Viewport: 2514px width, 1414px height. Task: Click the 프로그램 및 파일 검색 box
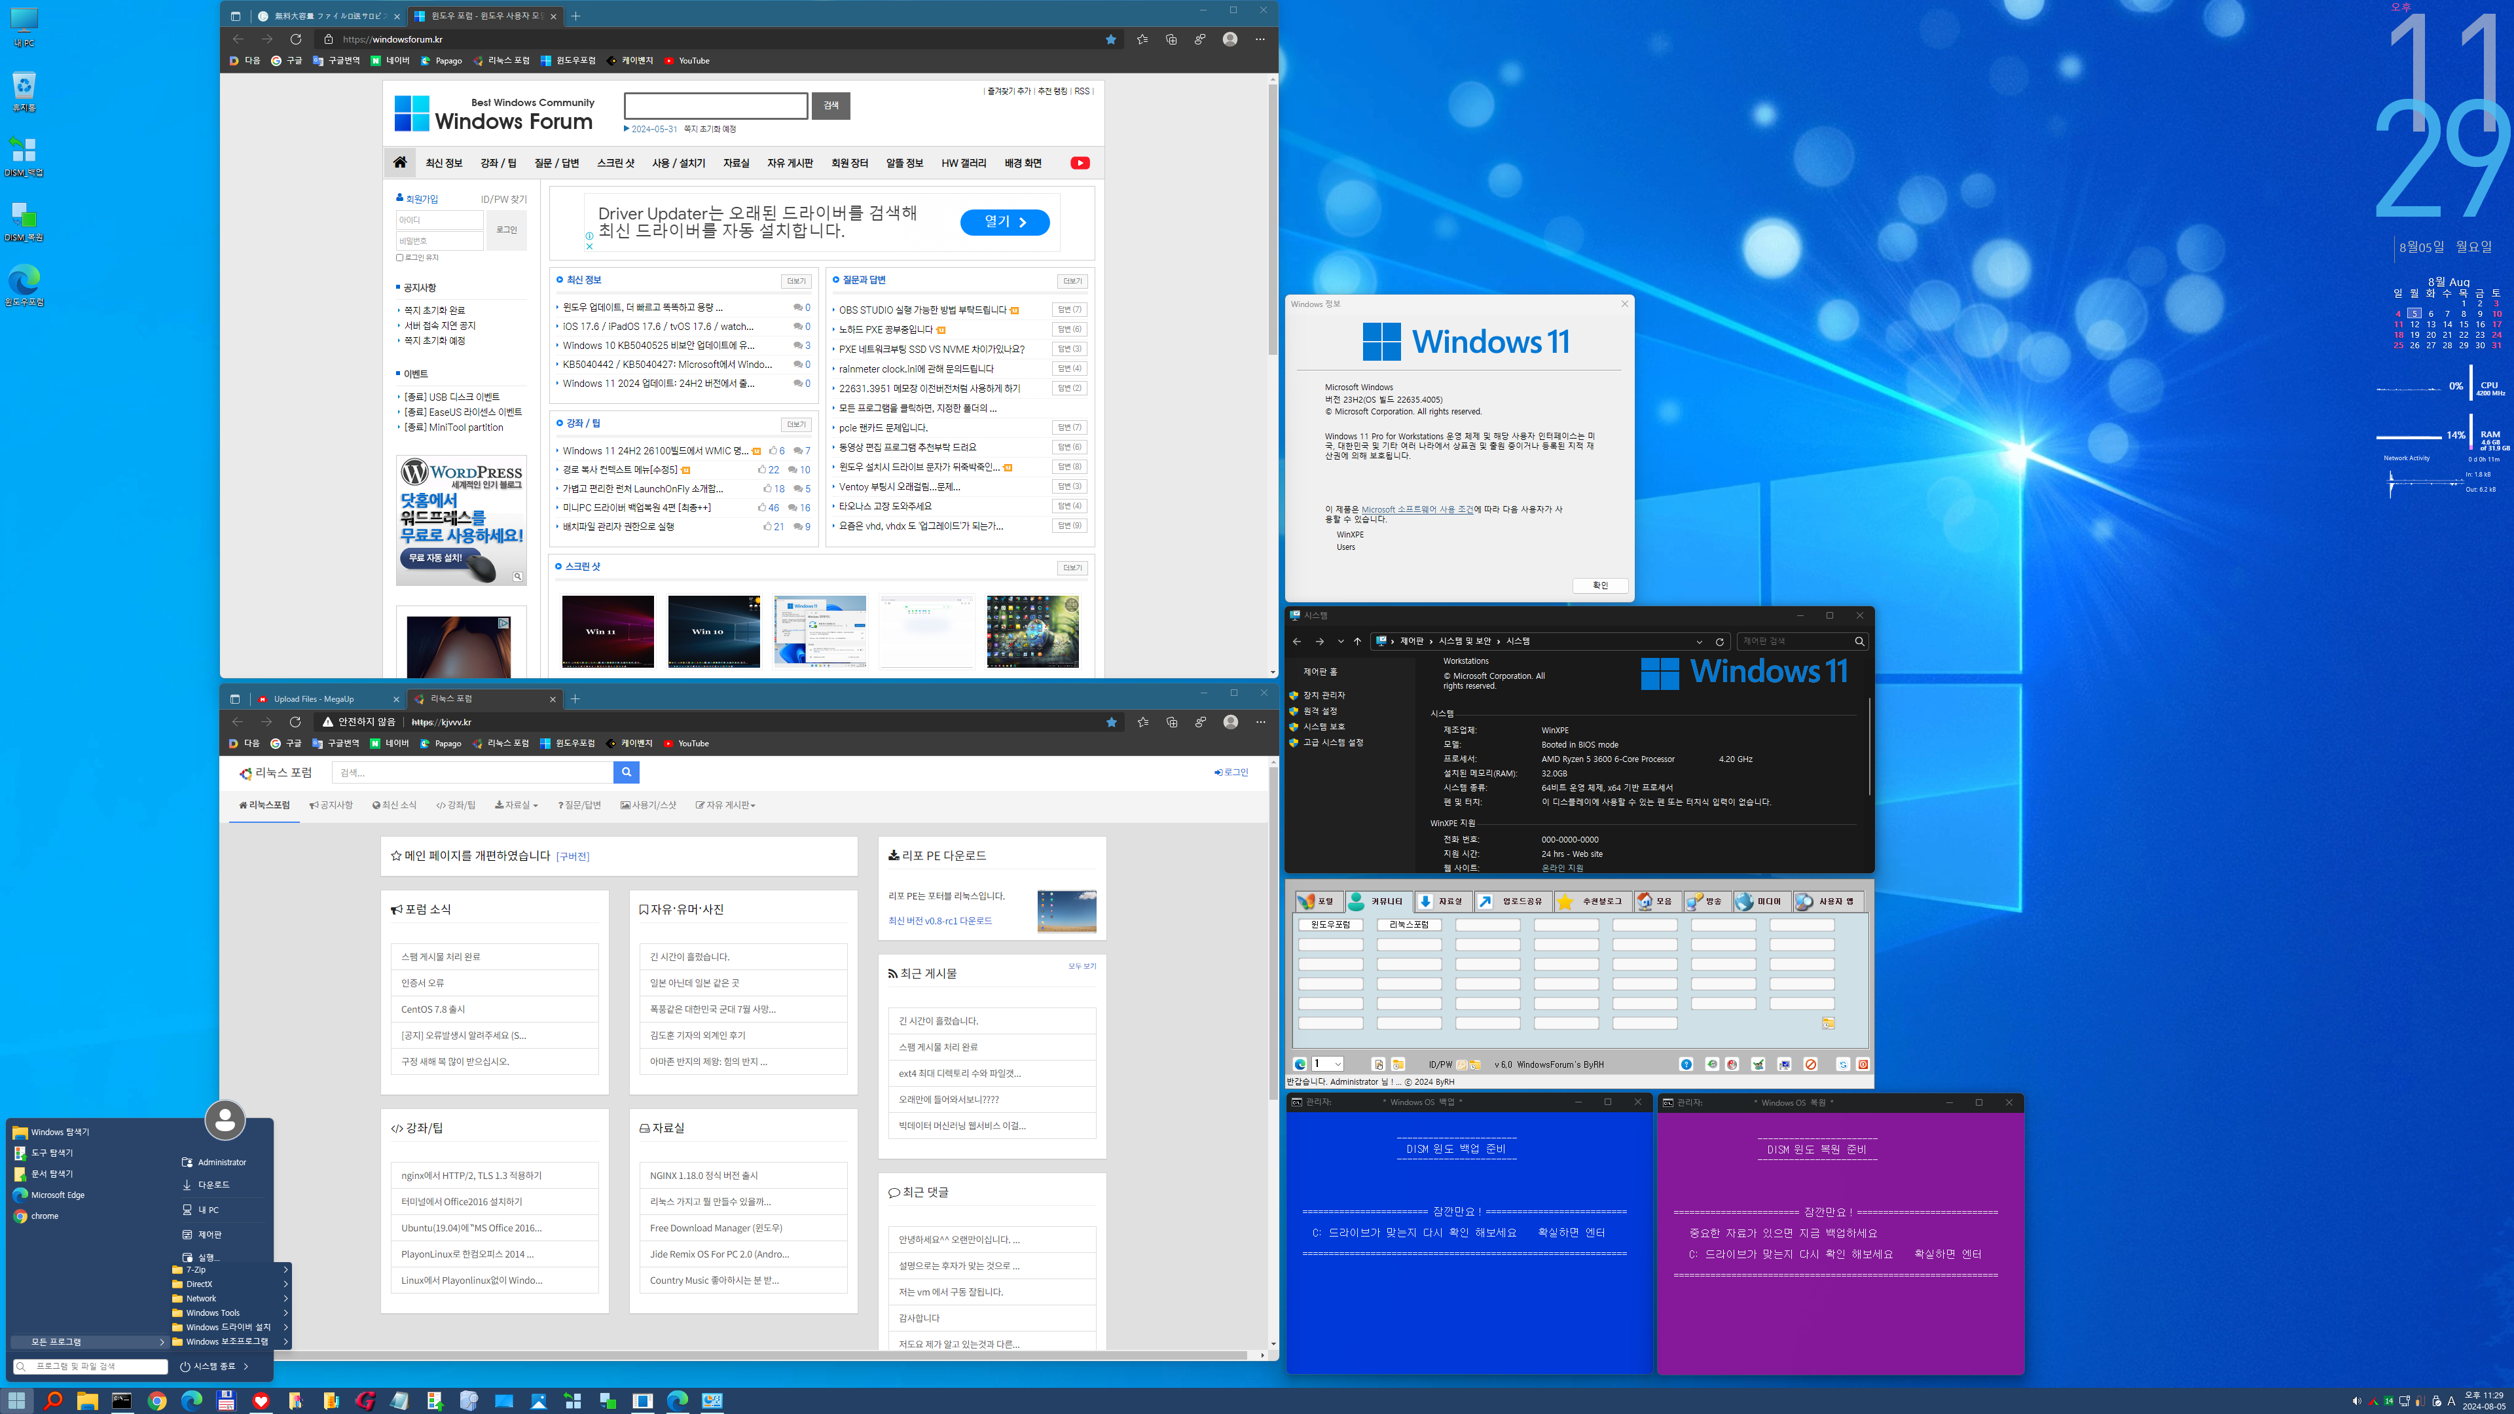(x=91, y=1366)
